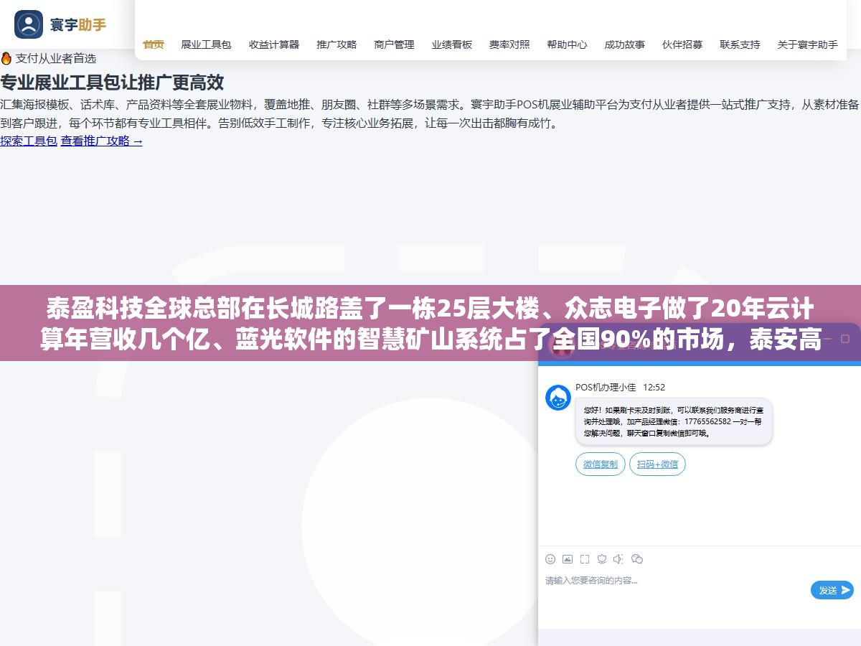Viewport: 861px width, 646px height.
Task: Open the 展业工具包 nav item
Action: click(206, 45)
